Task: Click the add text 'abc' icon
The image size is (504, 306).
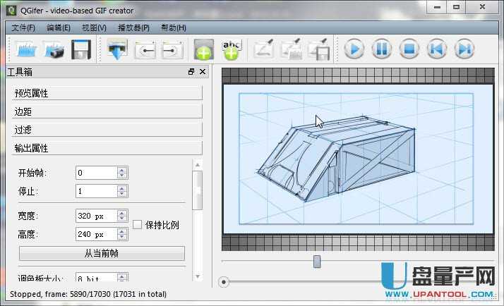Action: tap(231, 49)
